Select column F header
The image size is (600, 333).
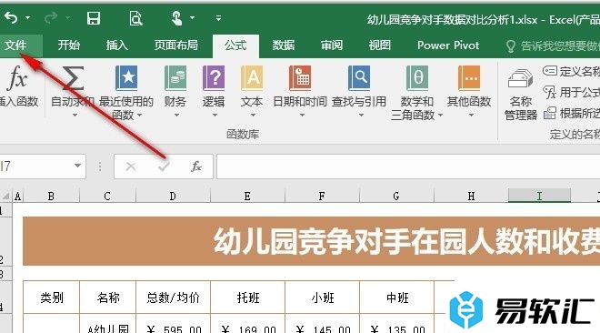coord(322,197)
